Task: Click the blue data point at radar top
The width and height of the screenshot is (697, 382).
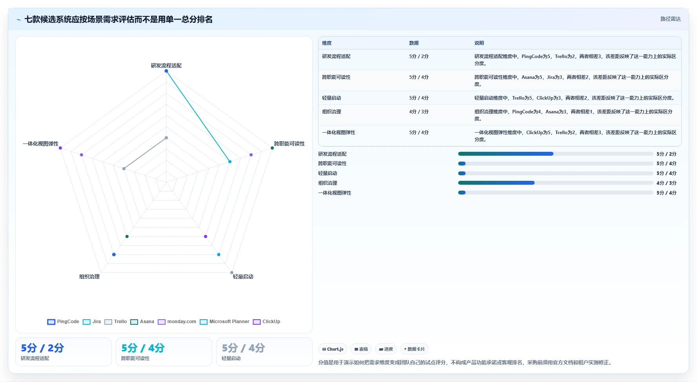Action: click(x=166, y=71)
